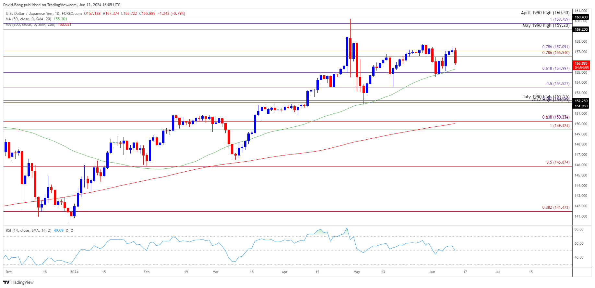Click the 'Jul' date axis label

click(x=498, y=272)
